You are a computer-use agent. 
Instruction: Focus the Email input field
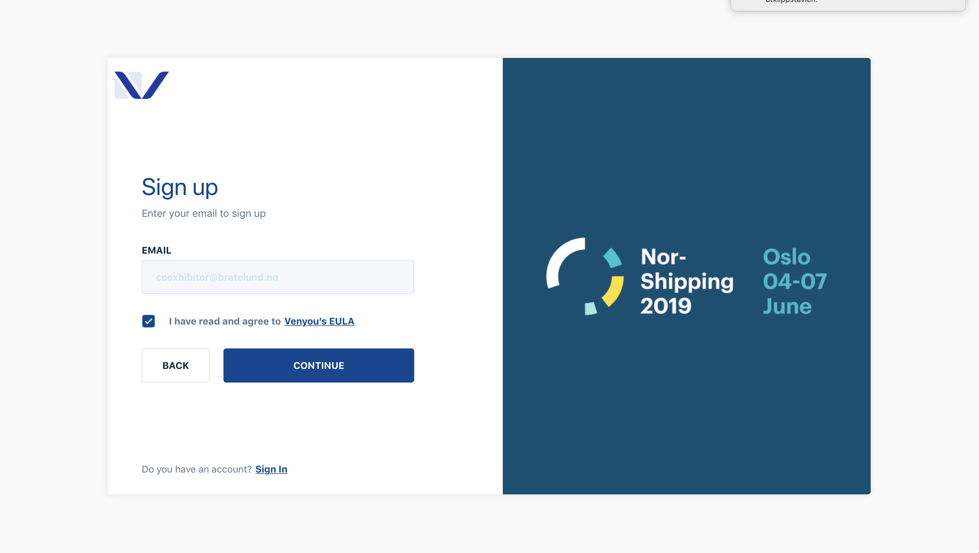pos(278,277)
